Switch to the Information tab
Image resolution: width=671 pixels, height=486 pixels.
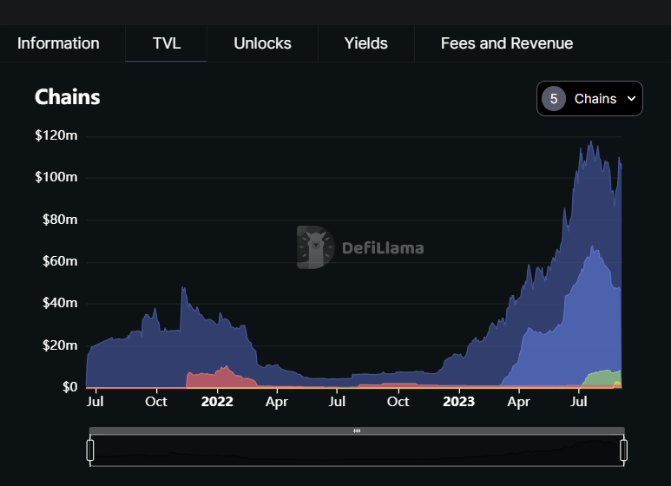[58, 43]
